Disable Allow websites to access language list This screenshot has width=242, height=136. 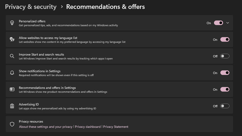click(x=225, y=39)
